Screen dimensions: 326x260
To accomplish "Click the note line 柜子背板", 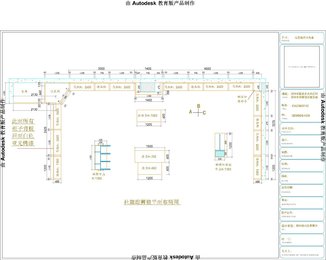I will tap(23, 128).
